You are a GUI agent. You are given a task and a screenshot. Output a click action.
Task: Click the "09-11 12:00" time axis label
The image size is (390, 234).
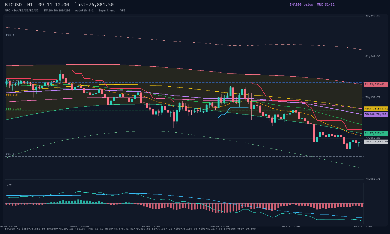363,226
